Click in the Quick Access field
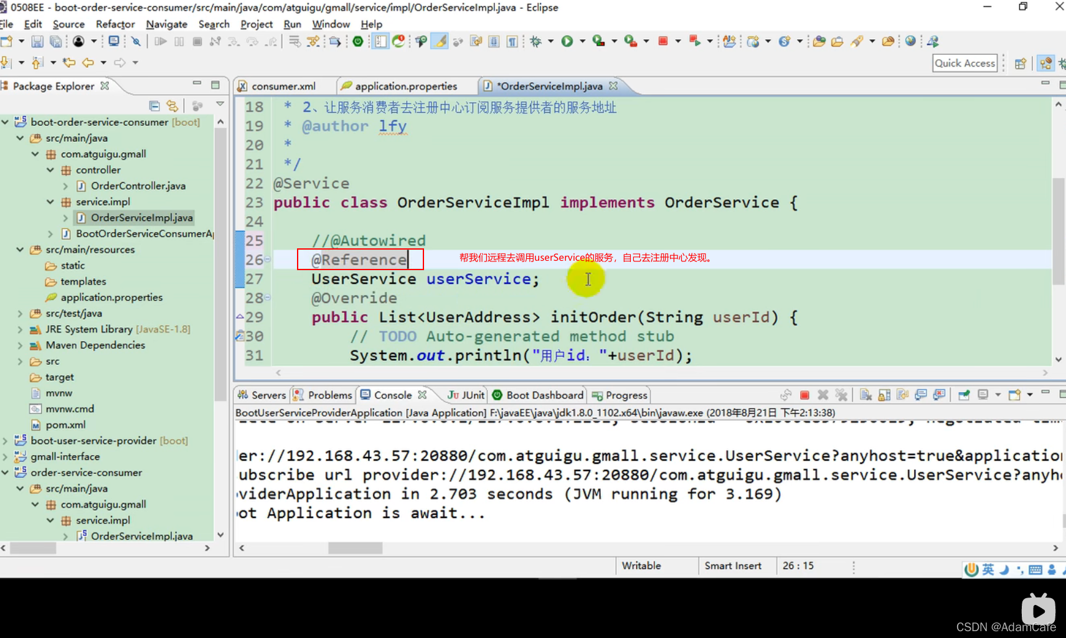The width and height of the screenshot is (1066, 638). 965,63
